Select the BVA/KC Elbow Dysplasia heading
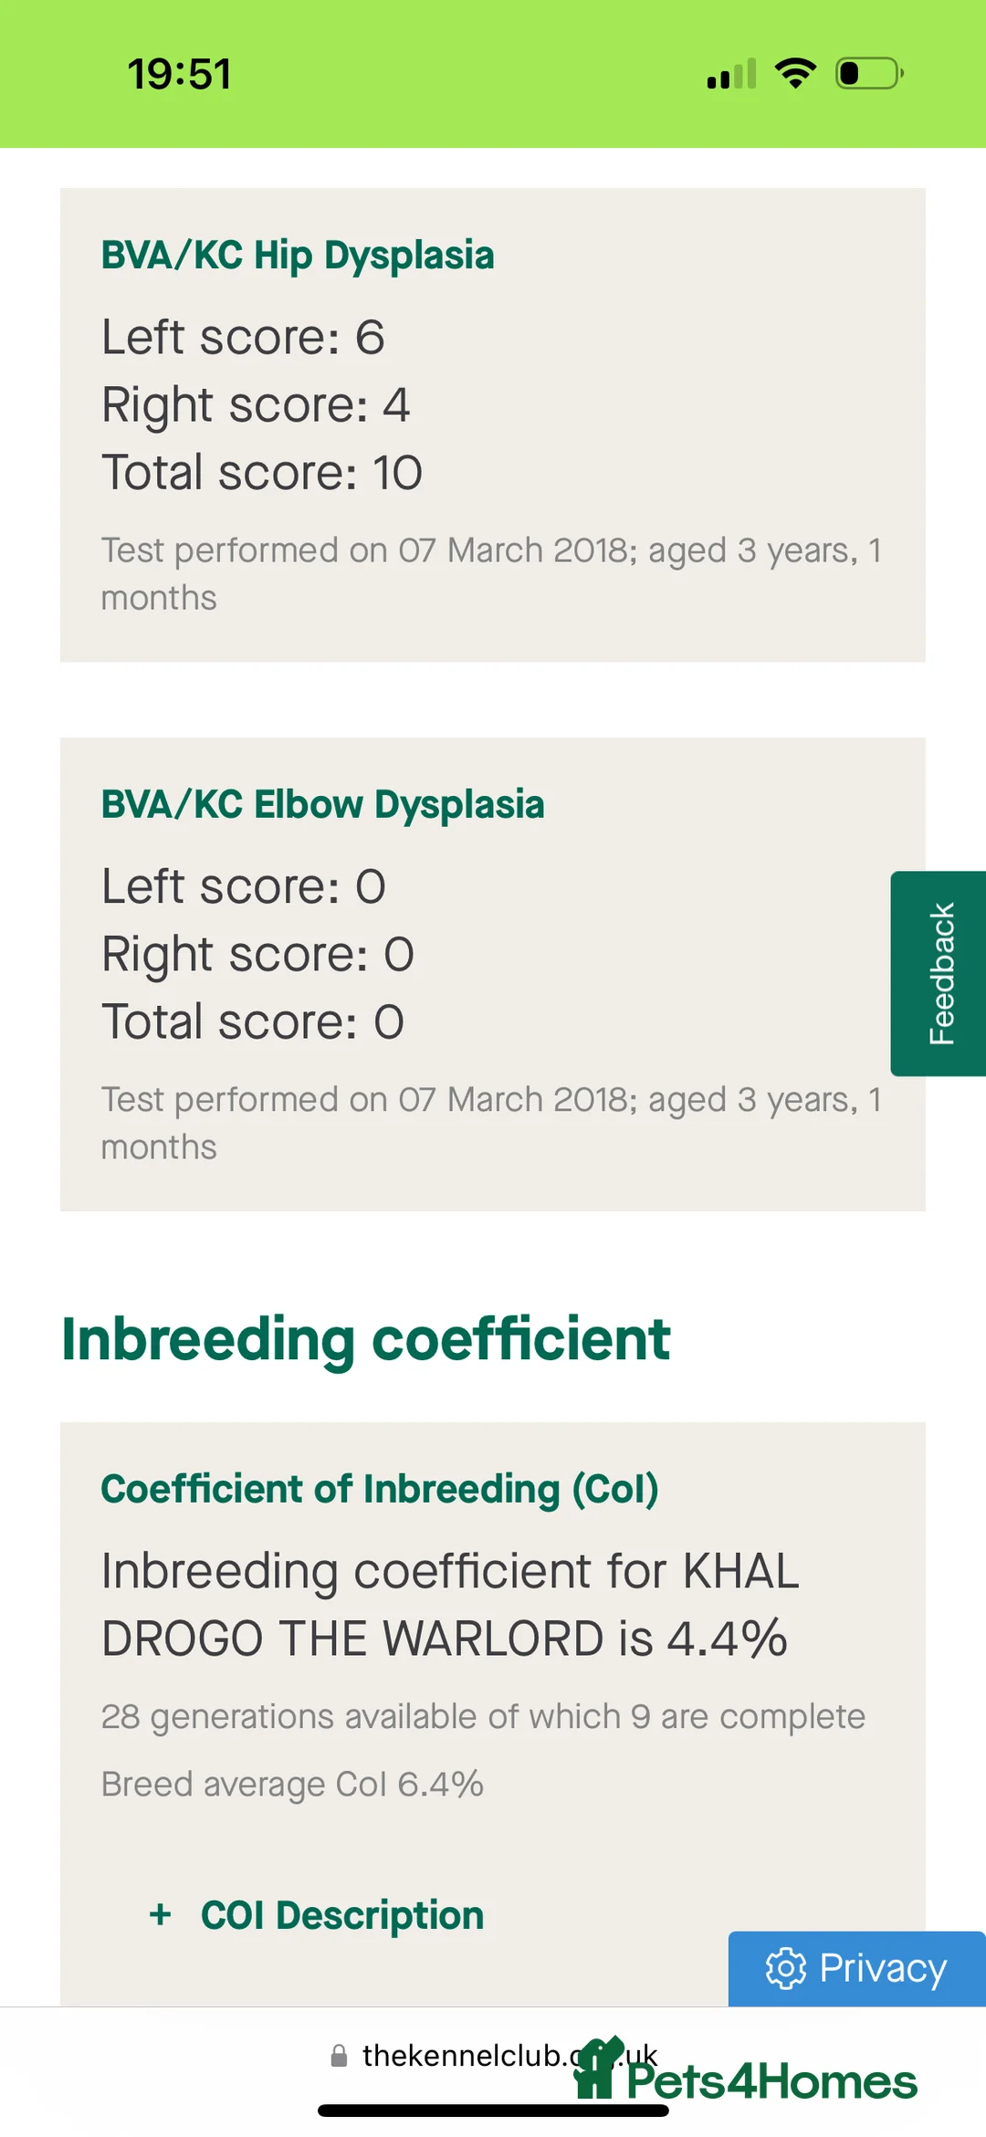The width and height of the screenshot is (986, 2137). click(x=322, y=805)
